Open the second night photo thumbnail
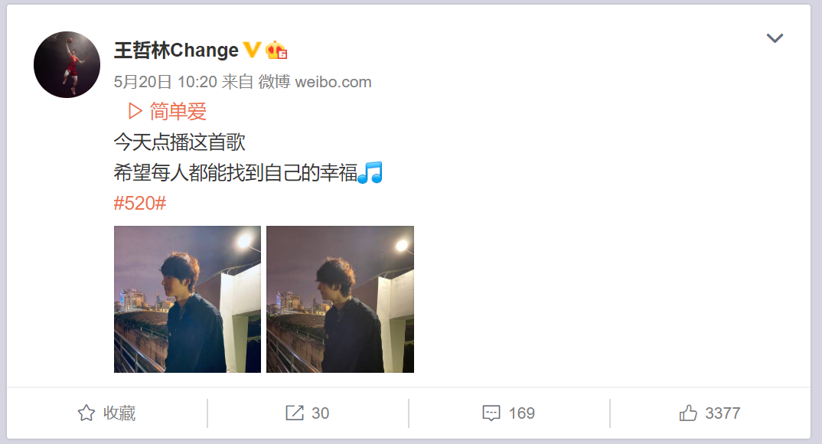The width and height of the screenshot is (822, 444). pos(341,299)
